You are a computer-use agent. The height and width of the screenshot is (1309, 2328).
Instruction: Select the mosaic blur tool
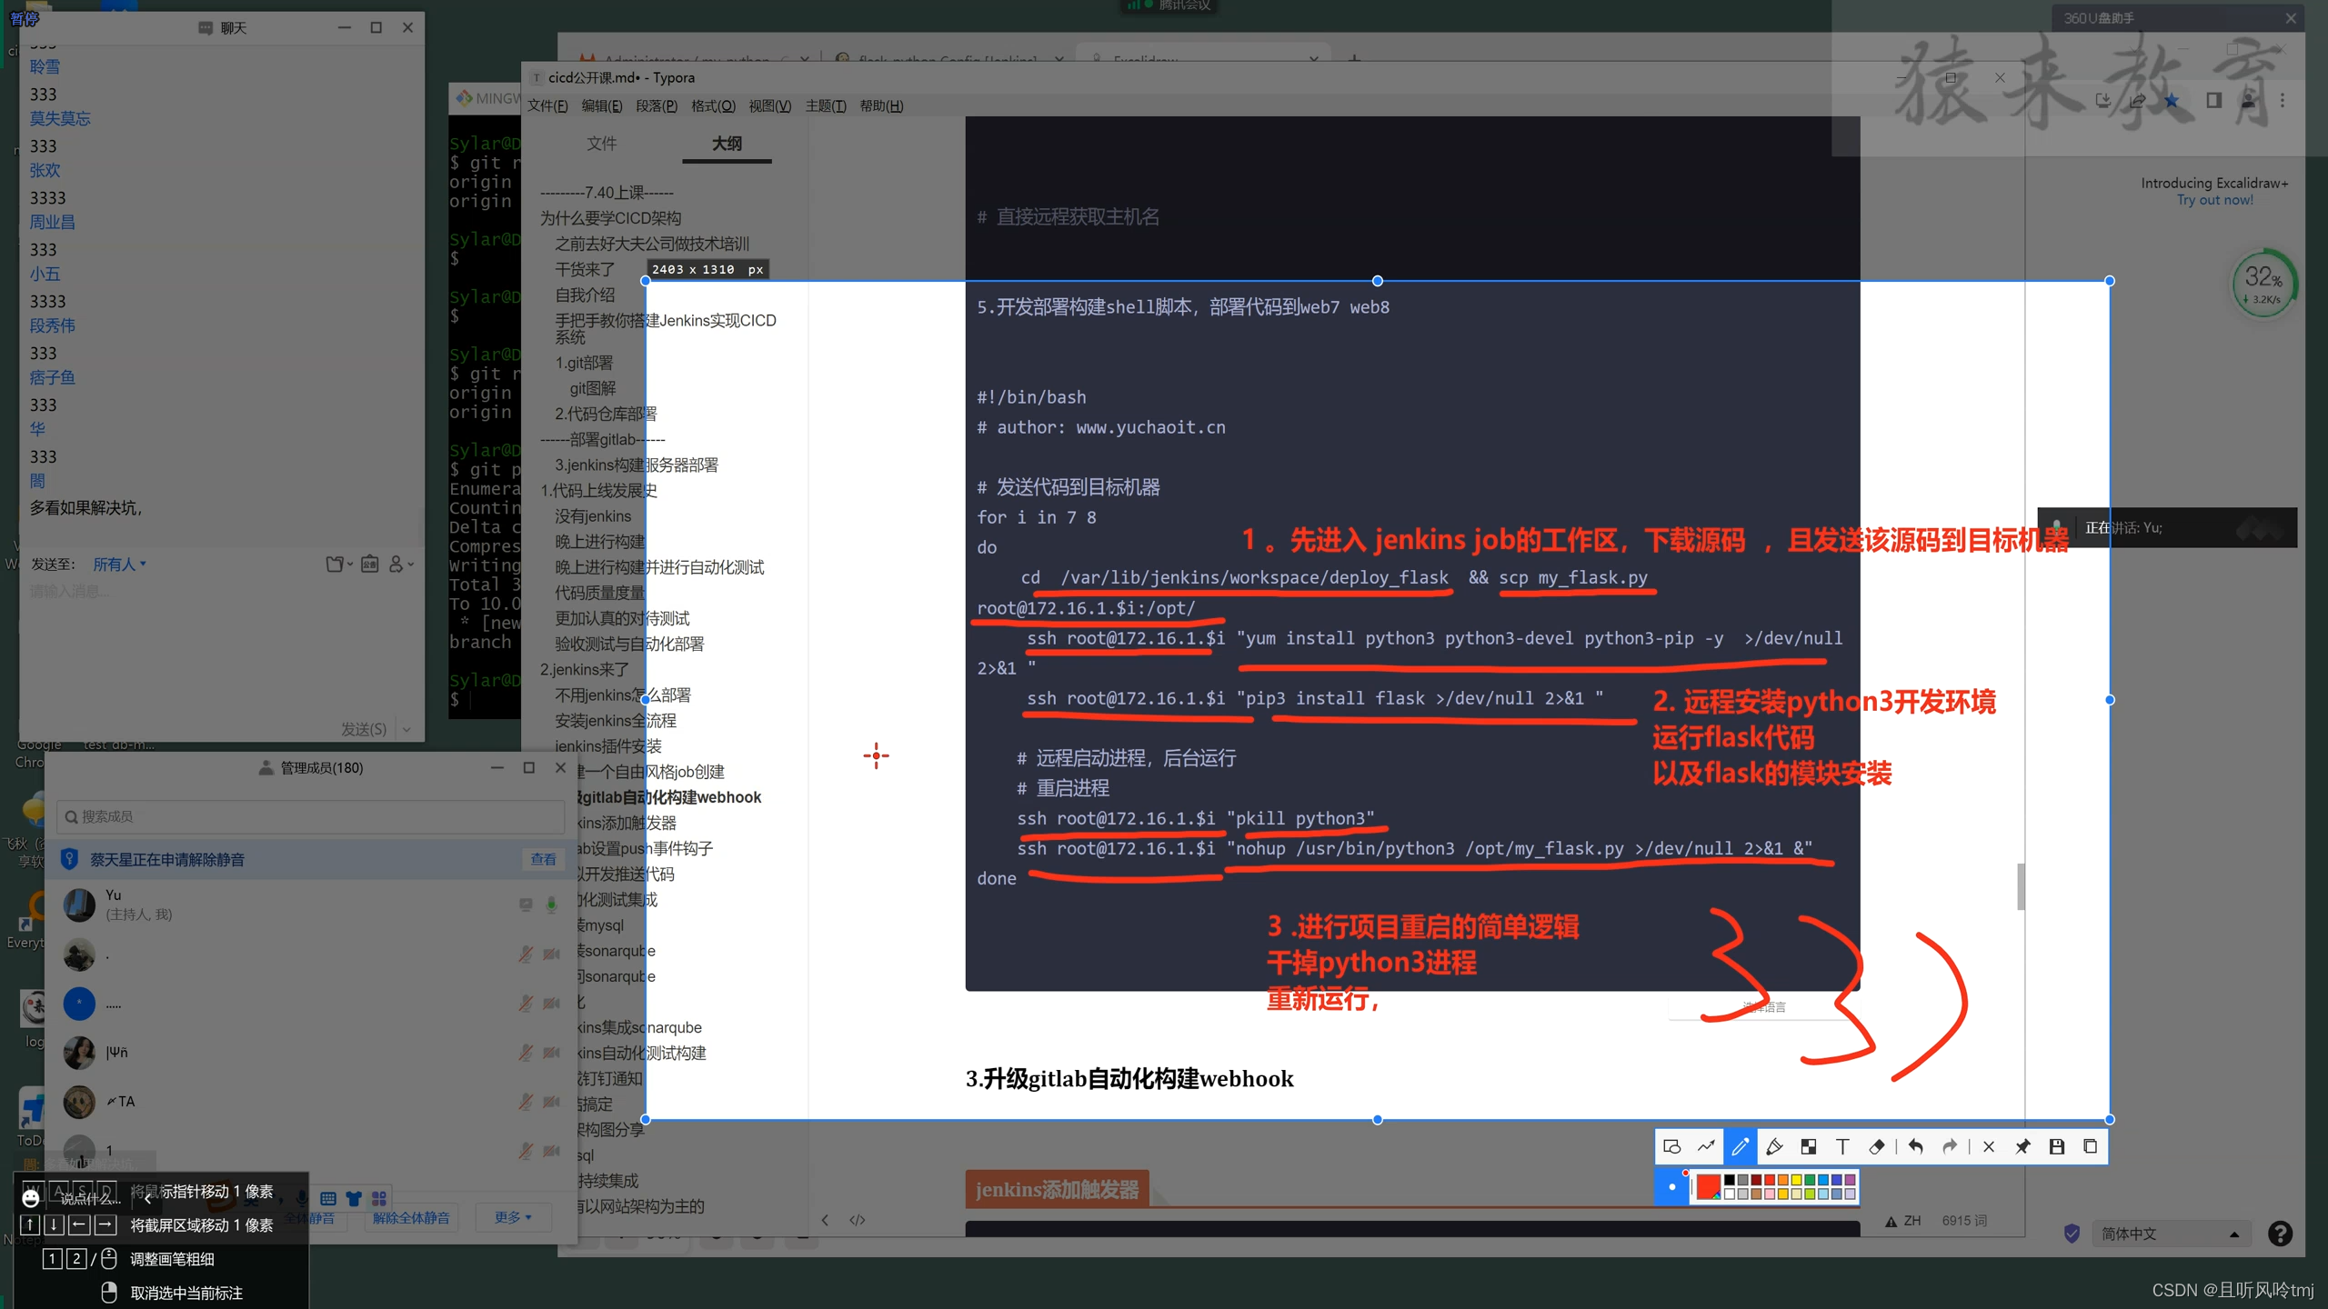(x=1809, y=1146)
